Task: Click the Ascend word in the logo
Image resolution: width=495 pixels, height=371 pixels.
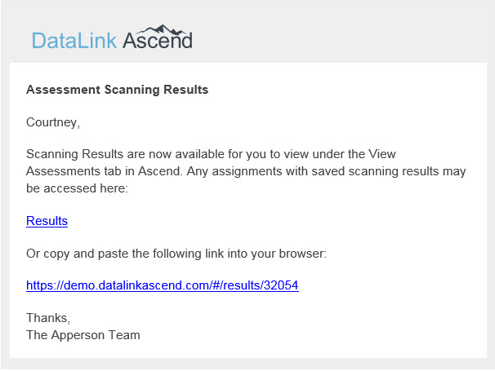Action: coord(158,40)
